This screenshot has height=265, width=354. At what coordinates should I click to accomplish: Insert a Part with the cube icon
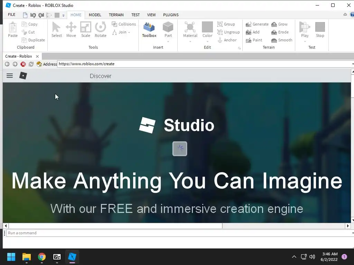pyautogui.click(x=168, y=28)
